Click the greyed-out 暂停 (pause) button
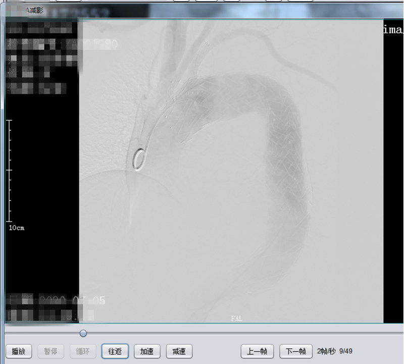The image size is (404, 364). click(x=50, y=351)
